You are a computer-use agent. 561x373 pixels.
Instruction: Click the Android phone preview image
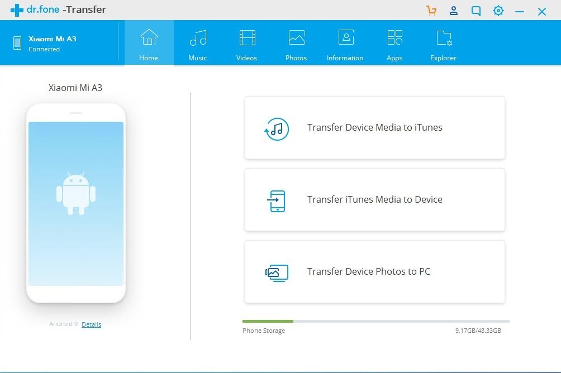[76, 203]
